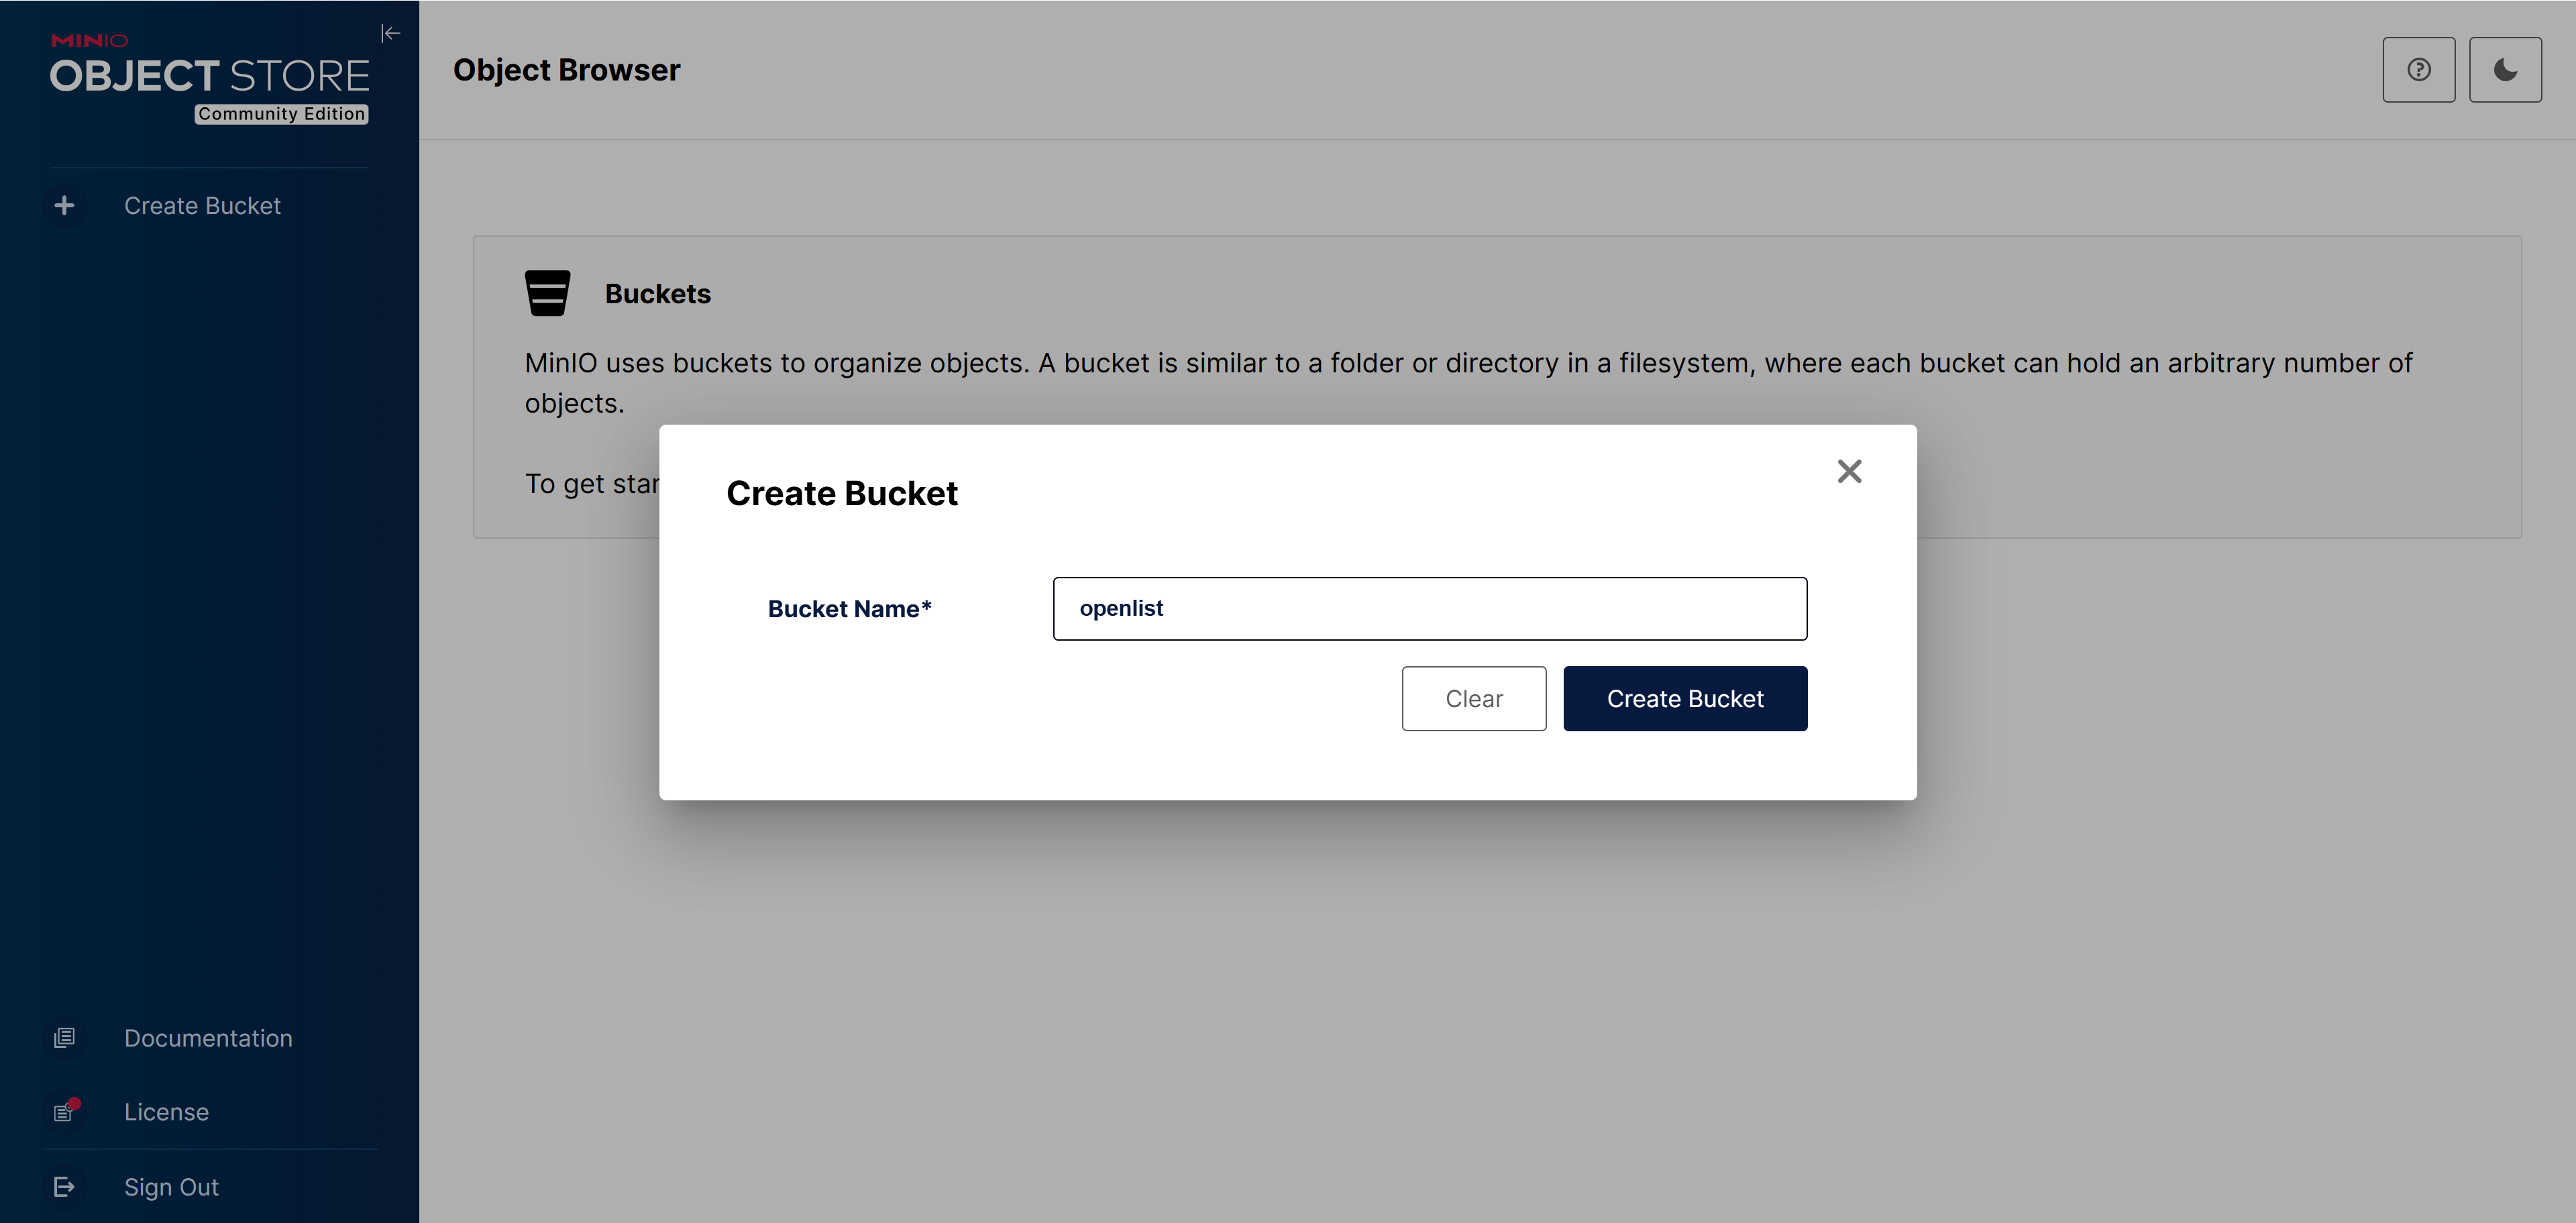Click the Community Edition badge
Viewport: 2576px width, 1223px height.
pos(281,114)
